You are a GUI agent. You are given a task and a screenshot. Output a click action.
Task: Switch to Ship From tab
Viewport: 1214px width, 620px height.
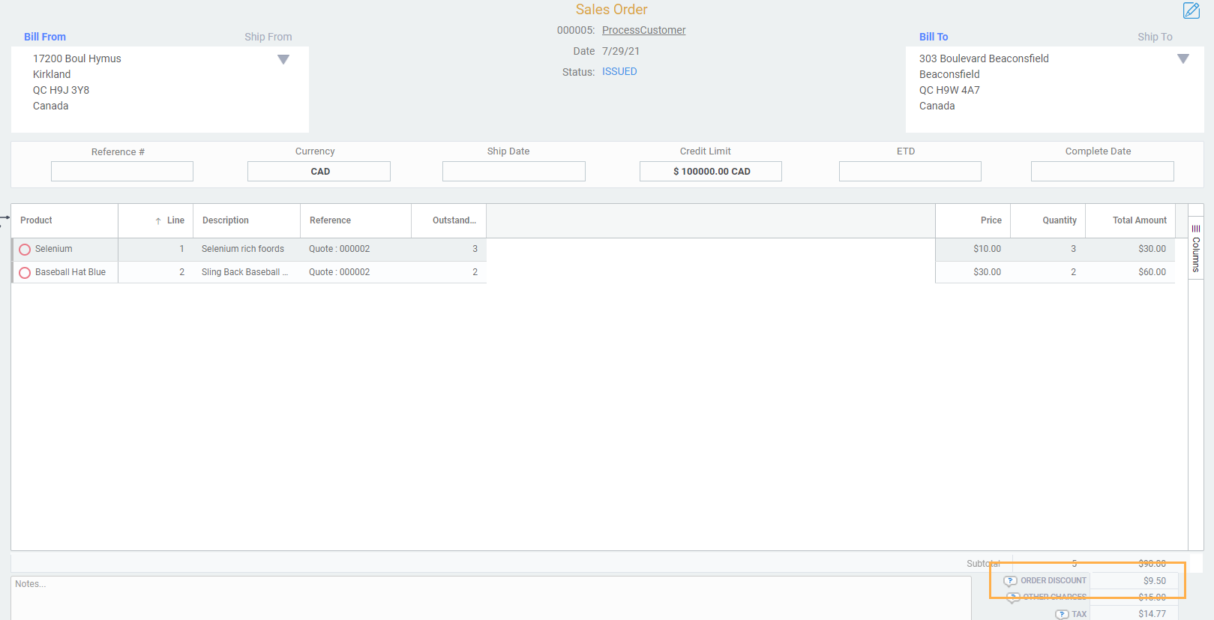click(268, 37)
